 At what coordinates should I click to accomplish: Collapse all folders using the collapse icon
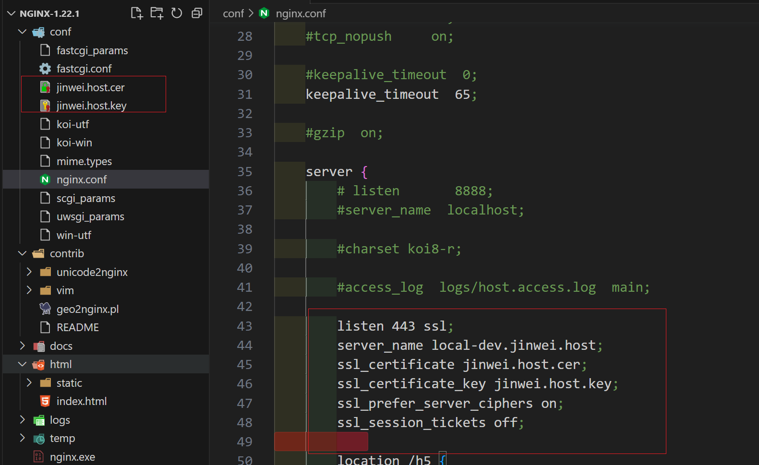[x=197, y=13]
